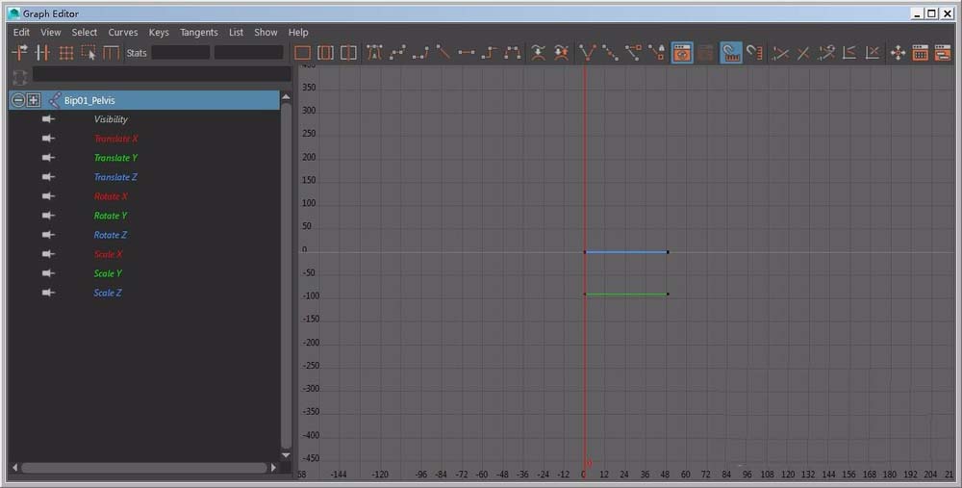Toggle the Time Snap magnet button
This screenshot has height=488, width=962.
(x=731, y=53)
